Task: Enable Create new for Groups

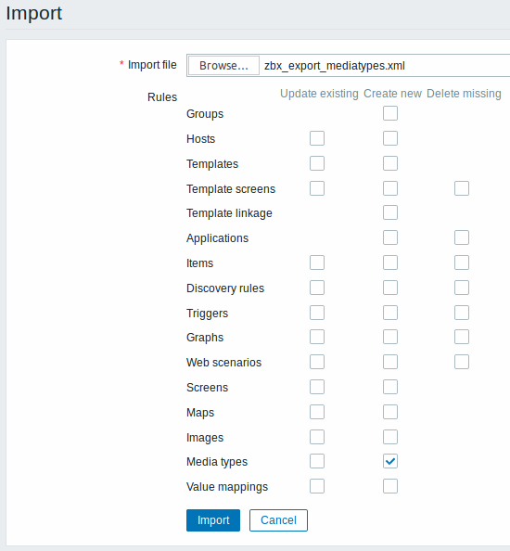Action: [x=390, y=113]
